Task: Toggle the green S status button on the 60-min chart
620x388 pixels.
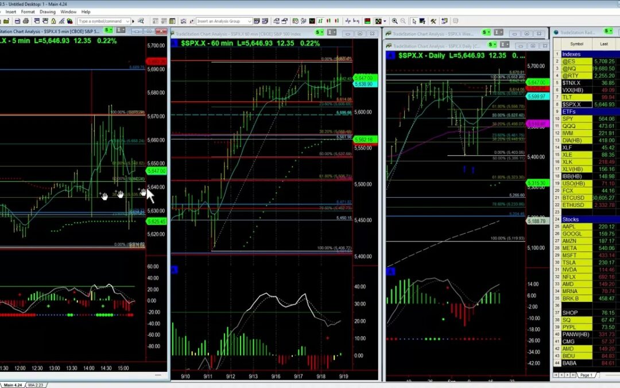Action: pos(317,32)
